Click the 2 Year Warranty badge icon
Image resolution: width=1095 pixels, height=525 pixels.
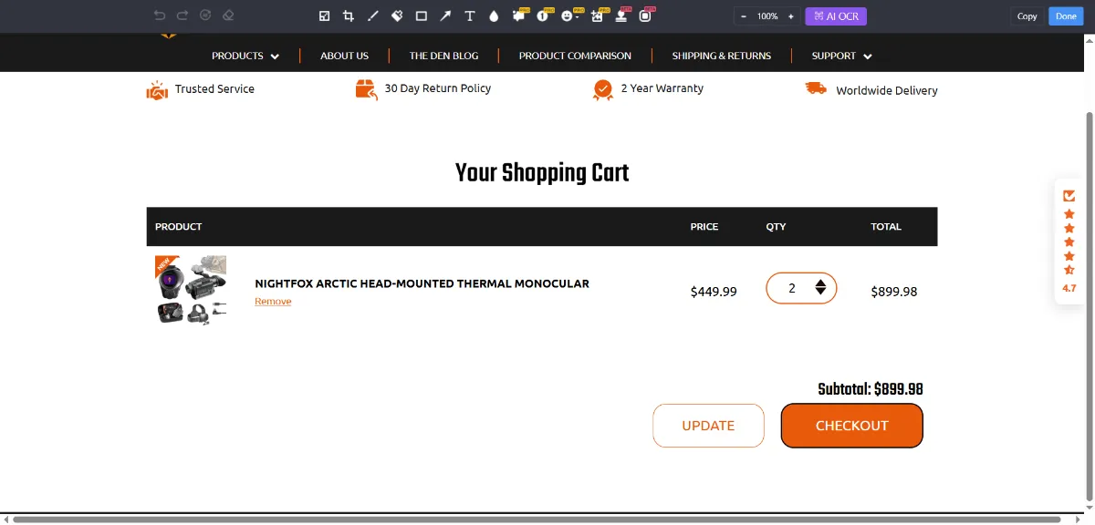point(602,89)
